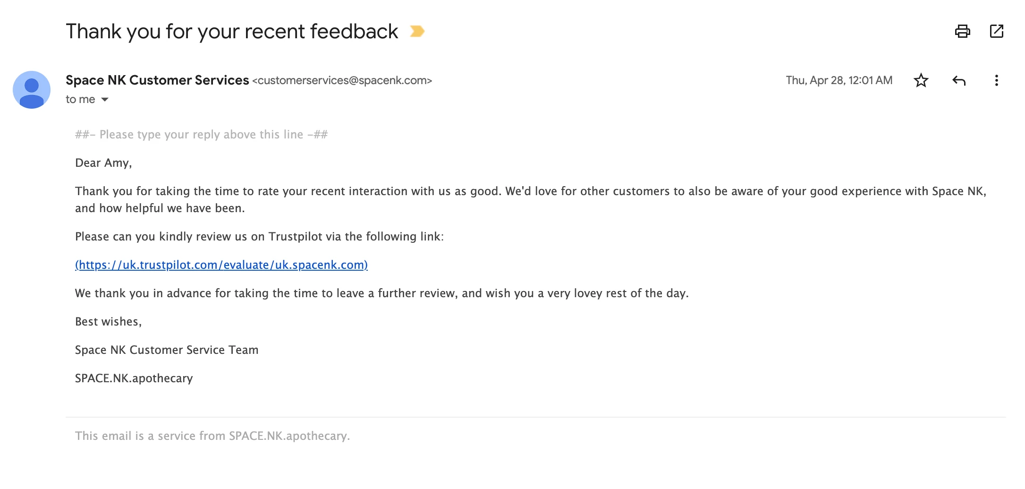Print this email using the printer icon

962,32
